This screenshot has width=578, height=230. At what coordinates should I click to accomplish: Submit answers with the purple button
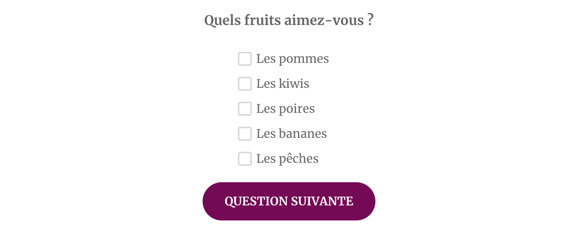289,201
